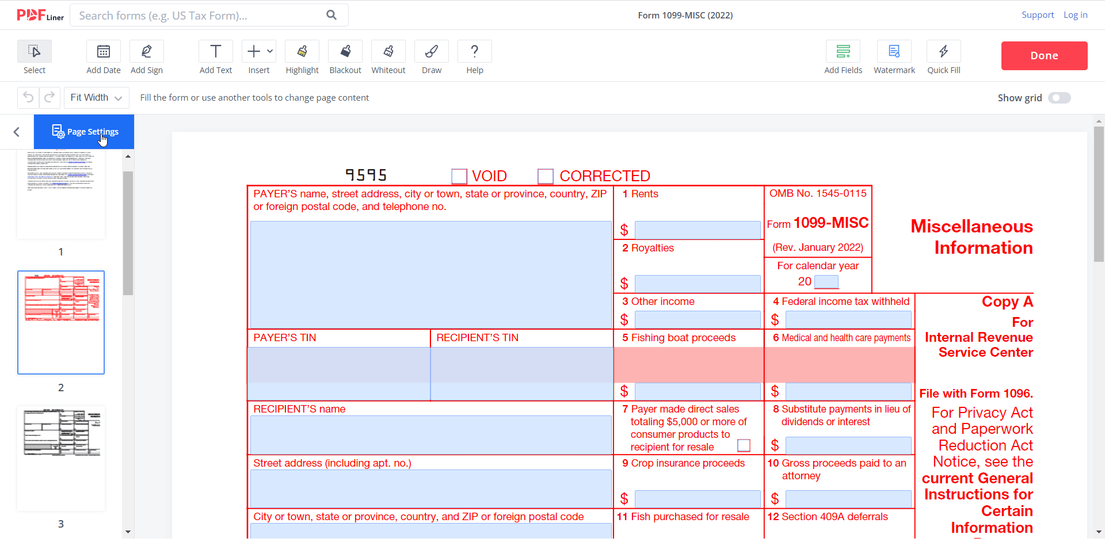
Task: Click the Substitute payments amount field
Action: (x=848, y=445)
